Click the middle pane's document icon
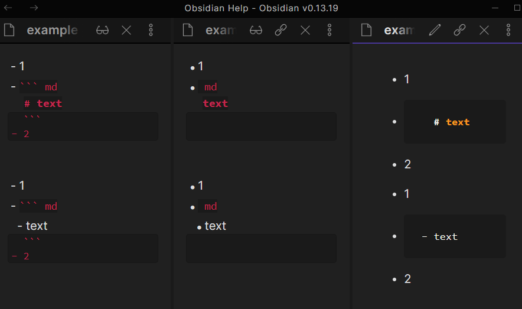 point(188,30)
